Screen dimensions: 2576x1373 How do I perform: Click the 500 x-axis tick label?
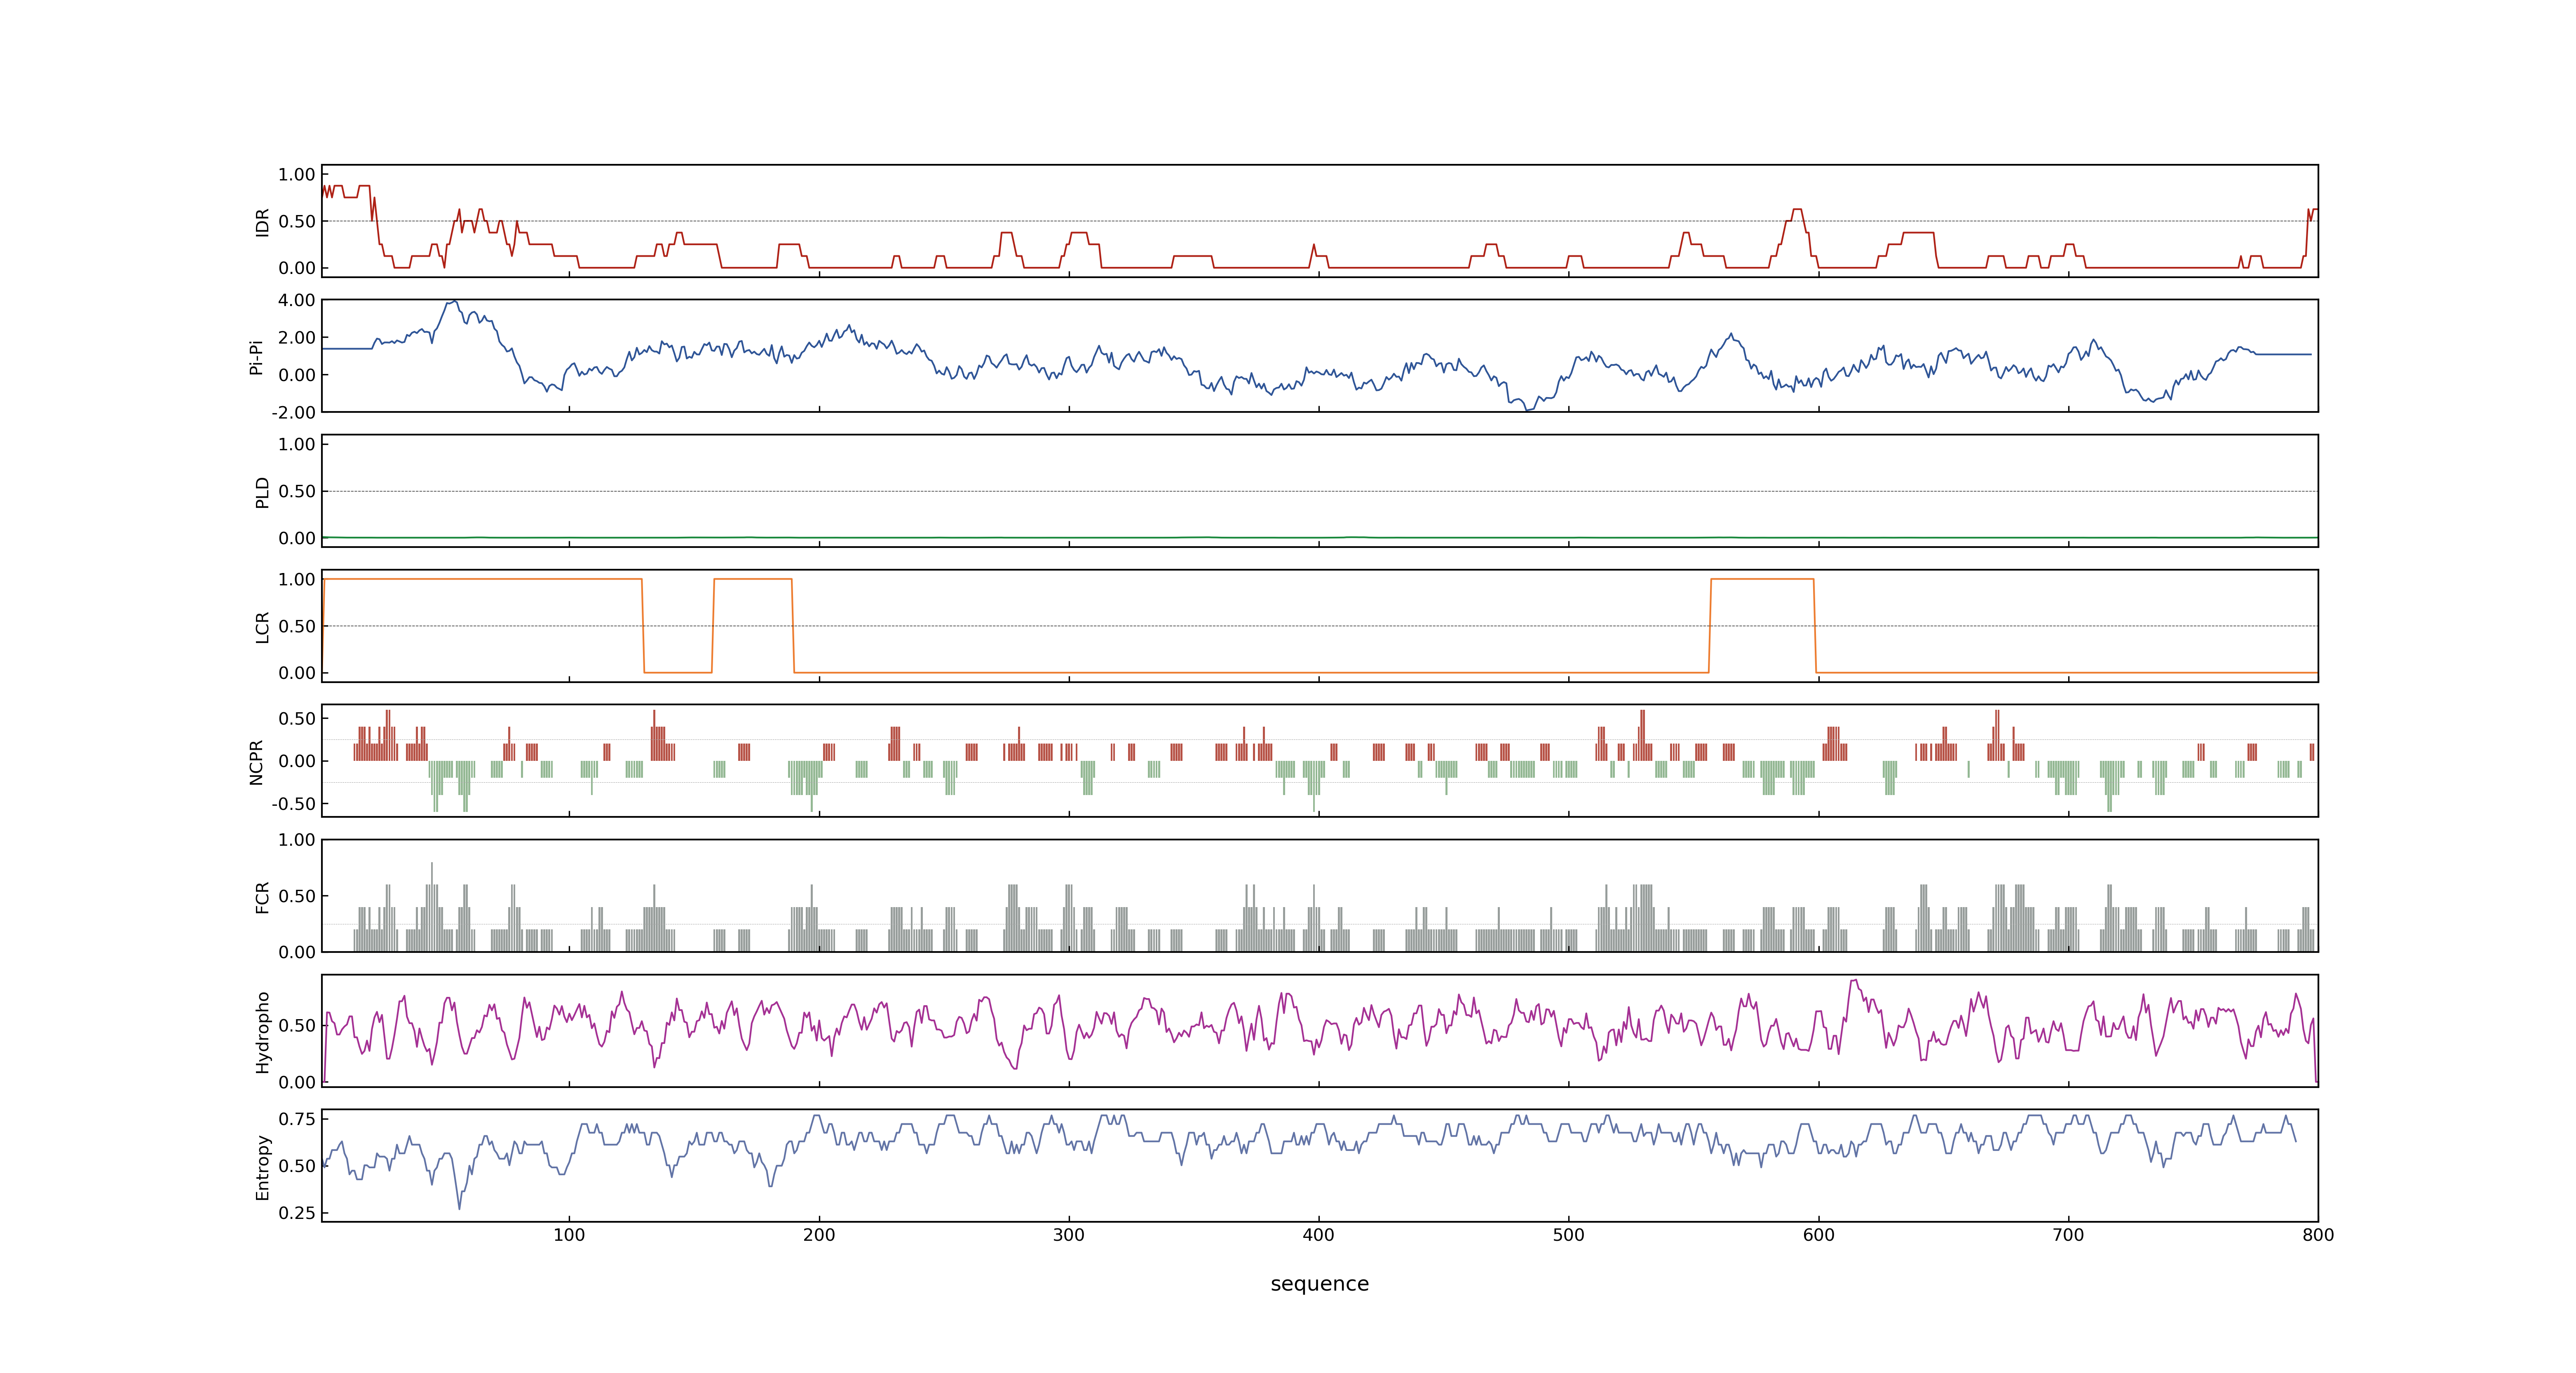pos(1569,1235)
